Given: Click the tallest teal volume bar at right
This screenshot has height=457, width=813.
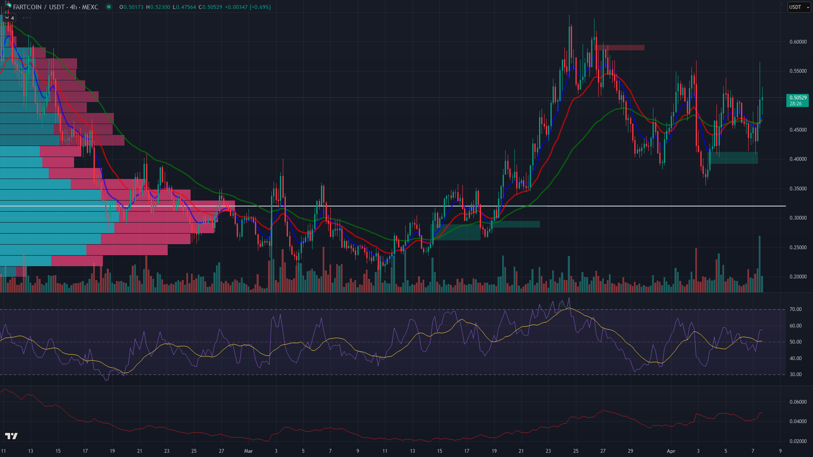Looking at the screenshot, I should (x=760, y=262).
